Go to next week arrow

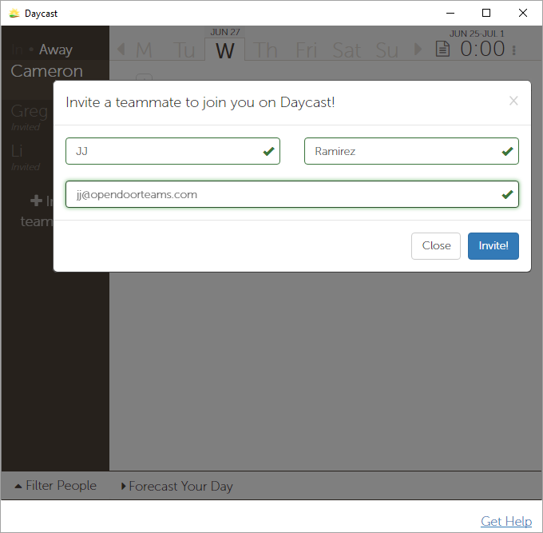click(418, 50)
